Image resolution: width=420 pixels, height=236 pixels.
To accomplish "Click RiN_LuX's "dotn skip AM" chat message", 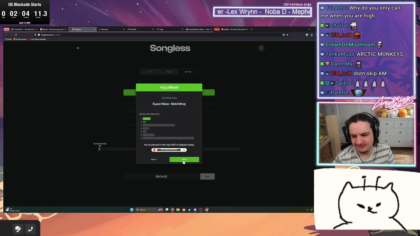I will click(353, 73).
